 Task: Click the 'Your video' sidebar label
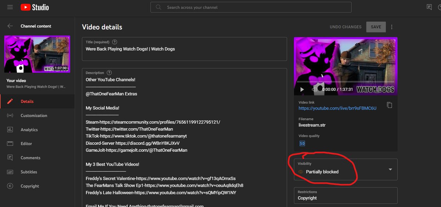pos(16,81)
